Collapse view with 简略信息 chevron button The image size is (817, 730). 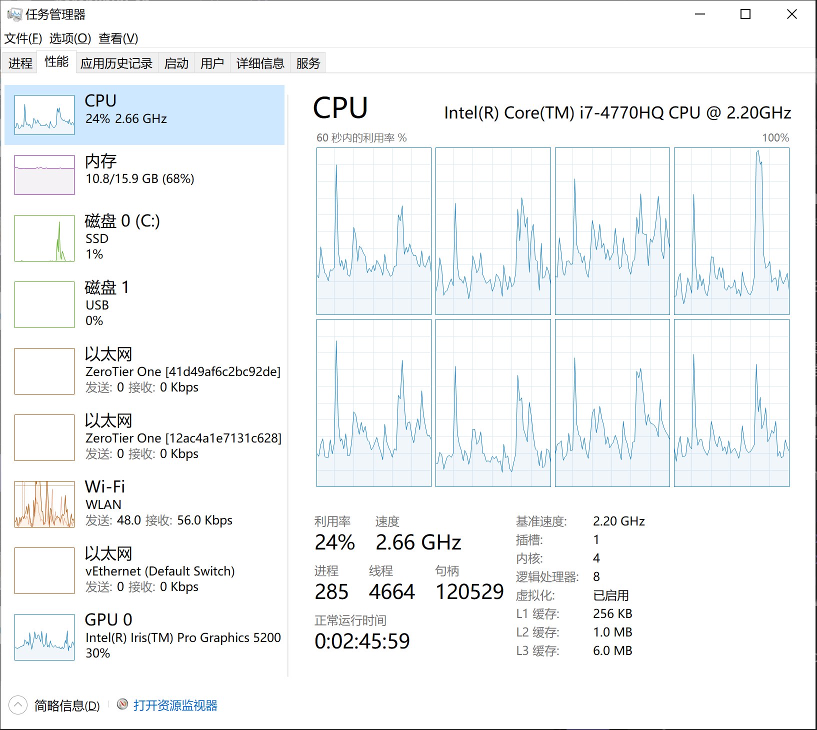click(18, 705)
